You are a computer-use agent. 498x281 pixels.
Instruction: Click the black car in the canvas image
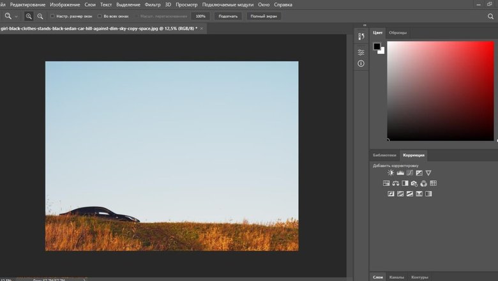(100, 214)
